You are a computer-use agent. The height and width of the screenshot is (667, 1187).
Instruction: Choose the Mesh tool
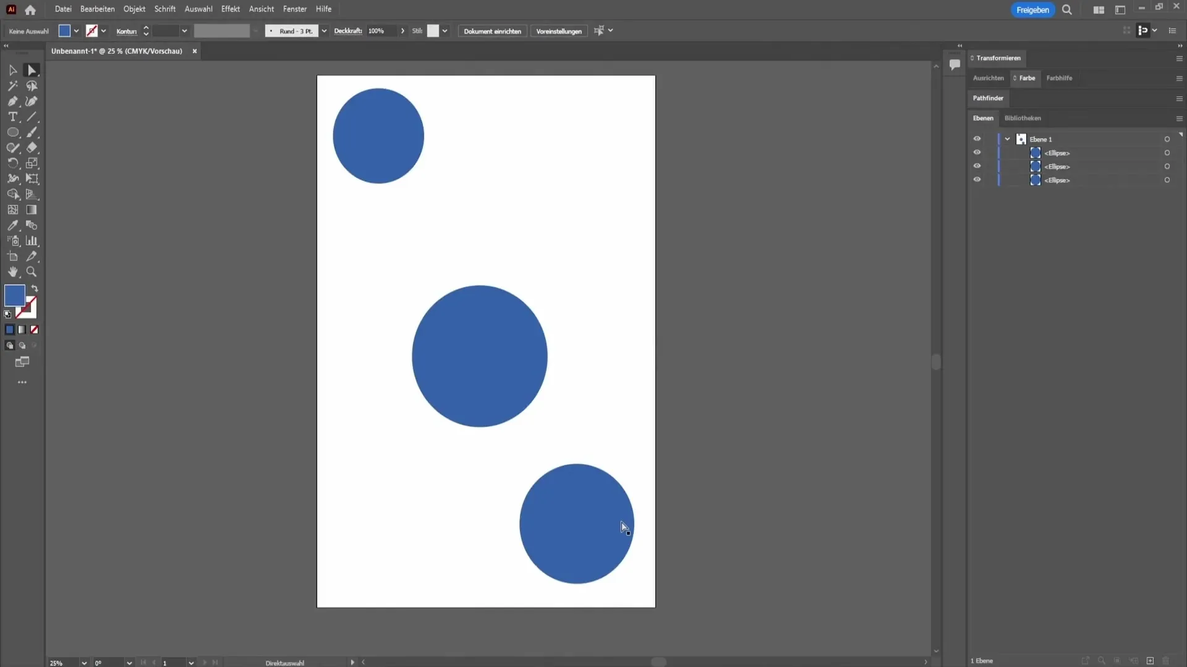[12, 209]
